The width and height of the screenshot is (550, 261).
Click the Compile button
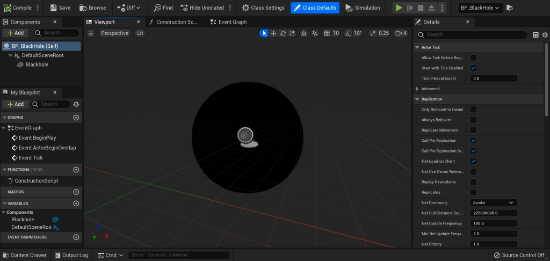click(18, 8)
